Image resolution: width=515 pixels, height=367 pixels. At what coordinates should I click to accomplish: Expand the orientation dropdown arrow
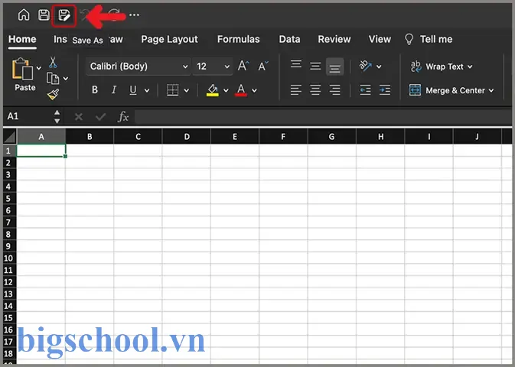tap(379, 67)
